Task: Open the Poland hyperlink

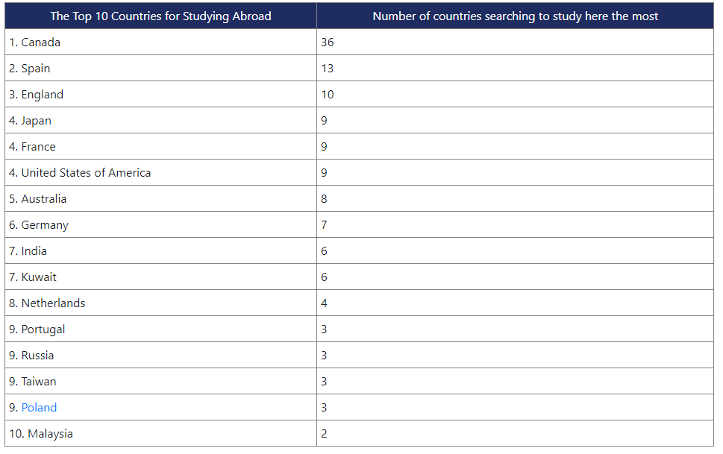Action: tap(40, 408)
